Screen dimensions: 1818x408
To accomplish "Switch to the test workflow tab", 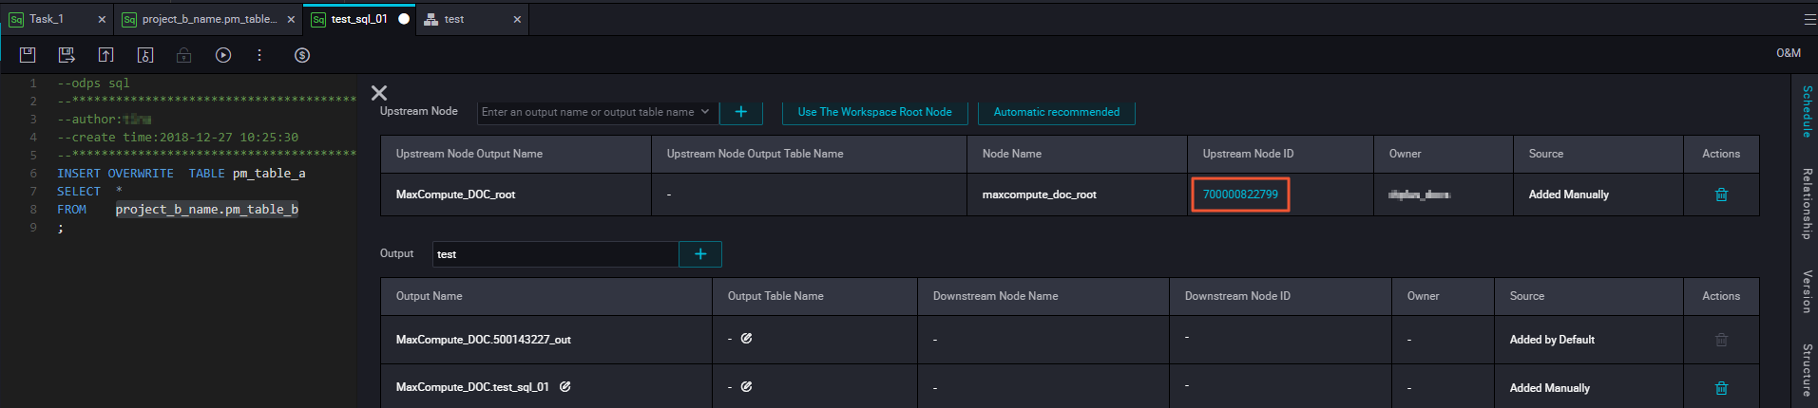I will tap(454, 19).
